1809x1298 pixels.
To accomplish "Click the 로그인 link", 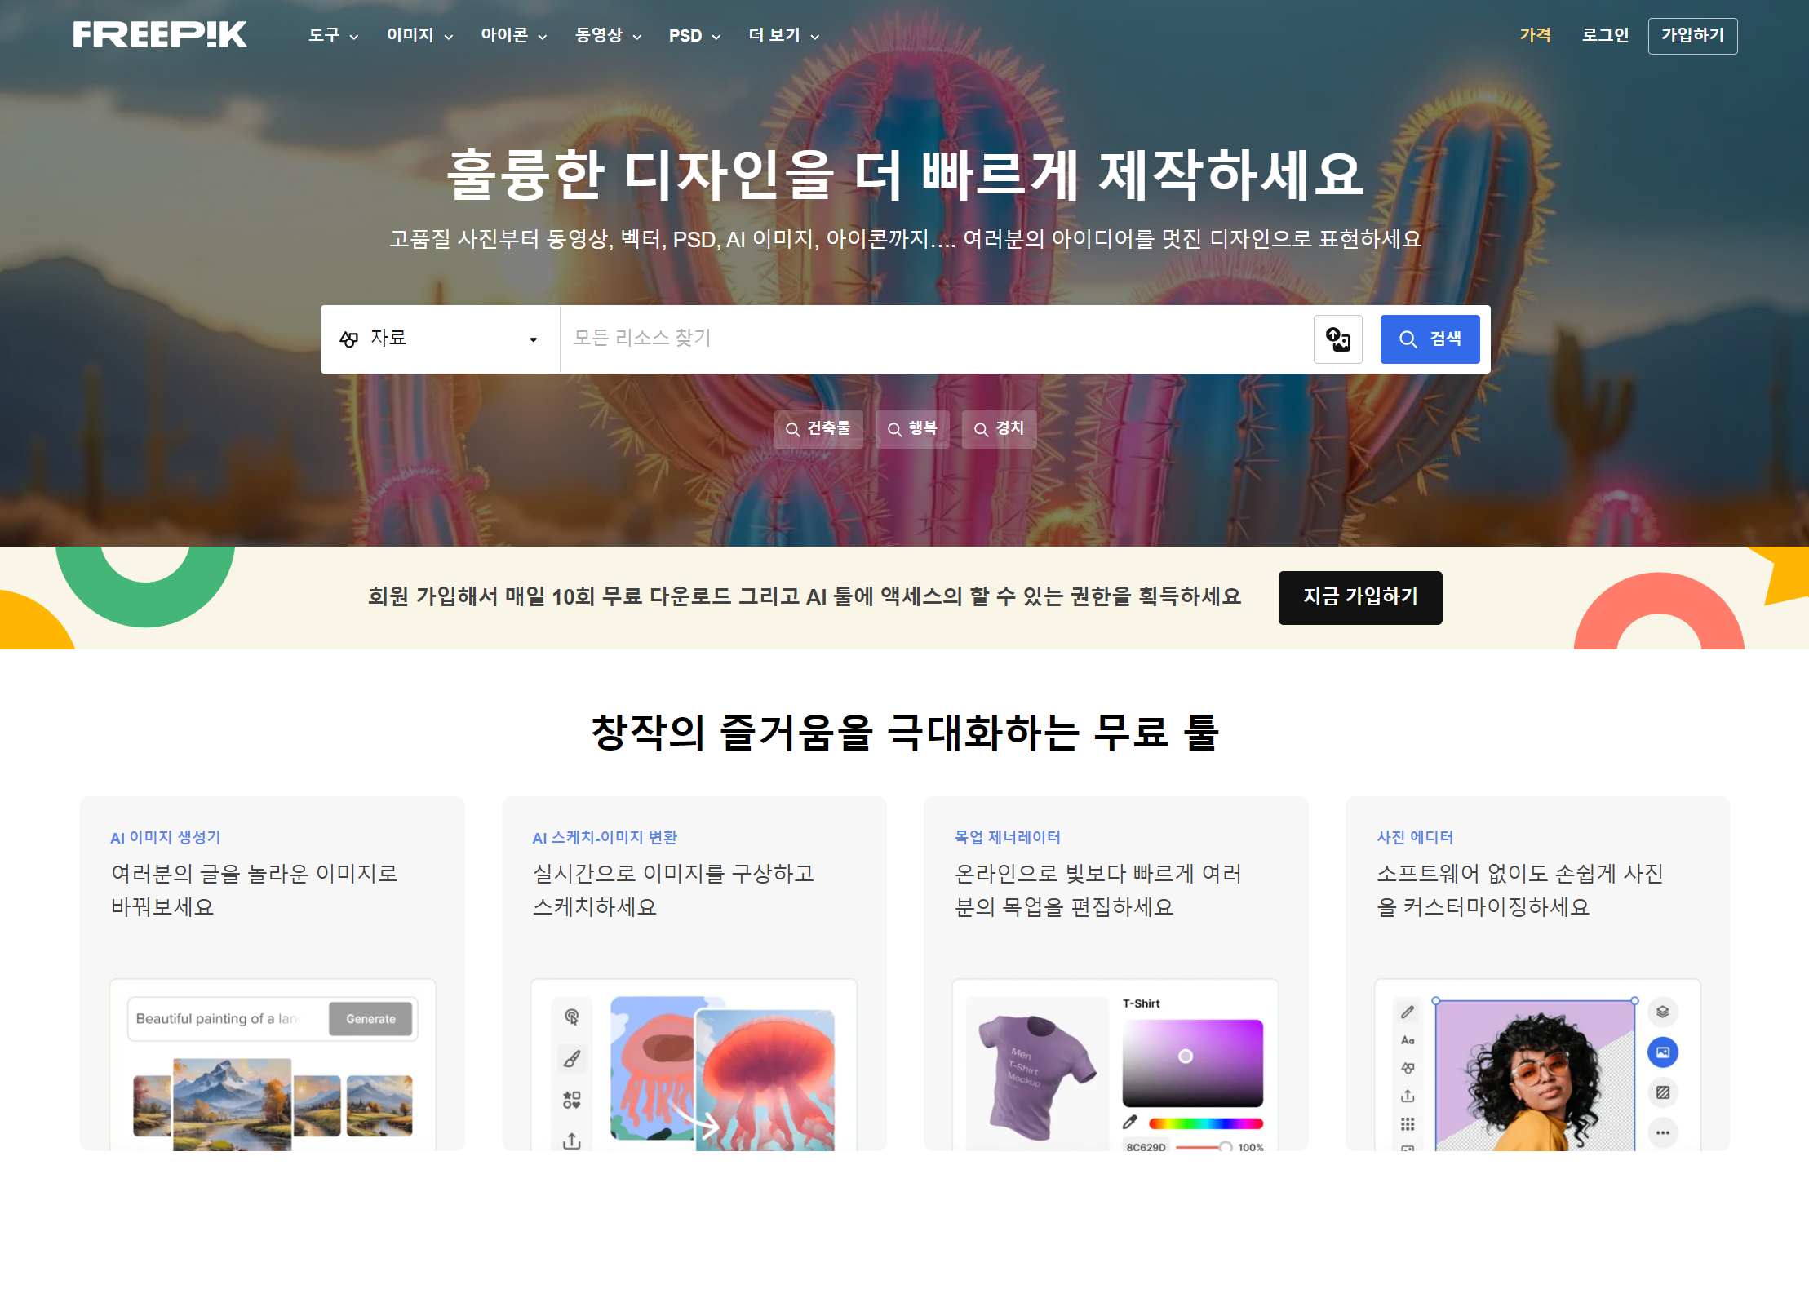I will pyautogui.click(x=1604, y=35).
